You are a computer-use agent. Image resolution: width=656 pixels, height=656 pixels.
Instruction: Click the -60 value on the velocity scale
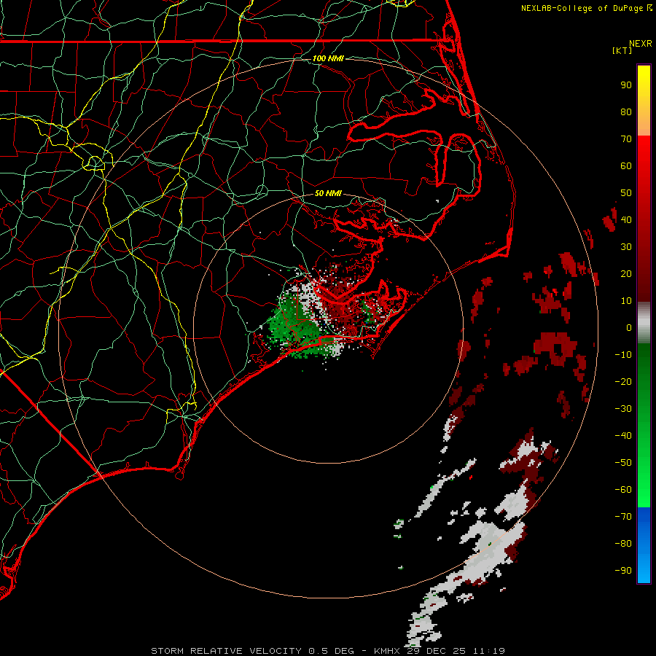coord(623,490)
